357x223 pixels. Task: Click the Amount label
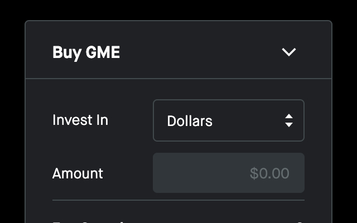click(x=78, y=173)
